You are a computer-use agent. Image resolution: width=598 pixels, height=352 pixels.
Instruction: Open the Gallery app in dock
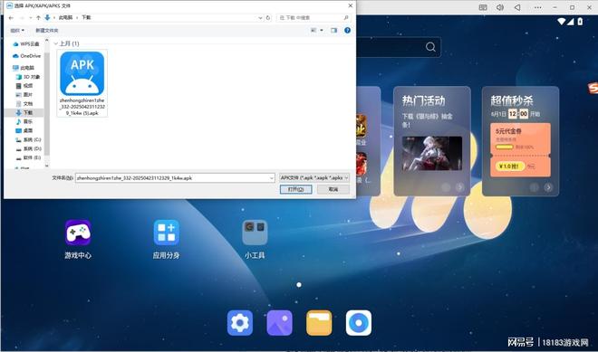[280, 323]
